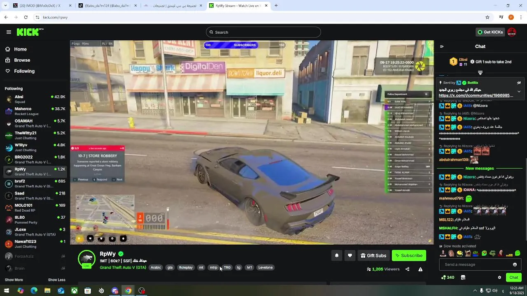Click the Get KICKs button
This screenshot has height=296, width=527.
tap(490, 32)
